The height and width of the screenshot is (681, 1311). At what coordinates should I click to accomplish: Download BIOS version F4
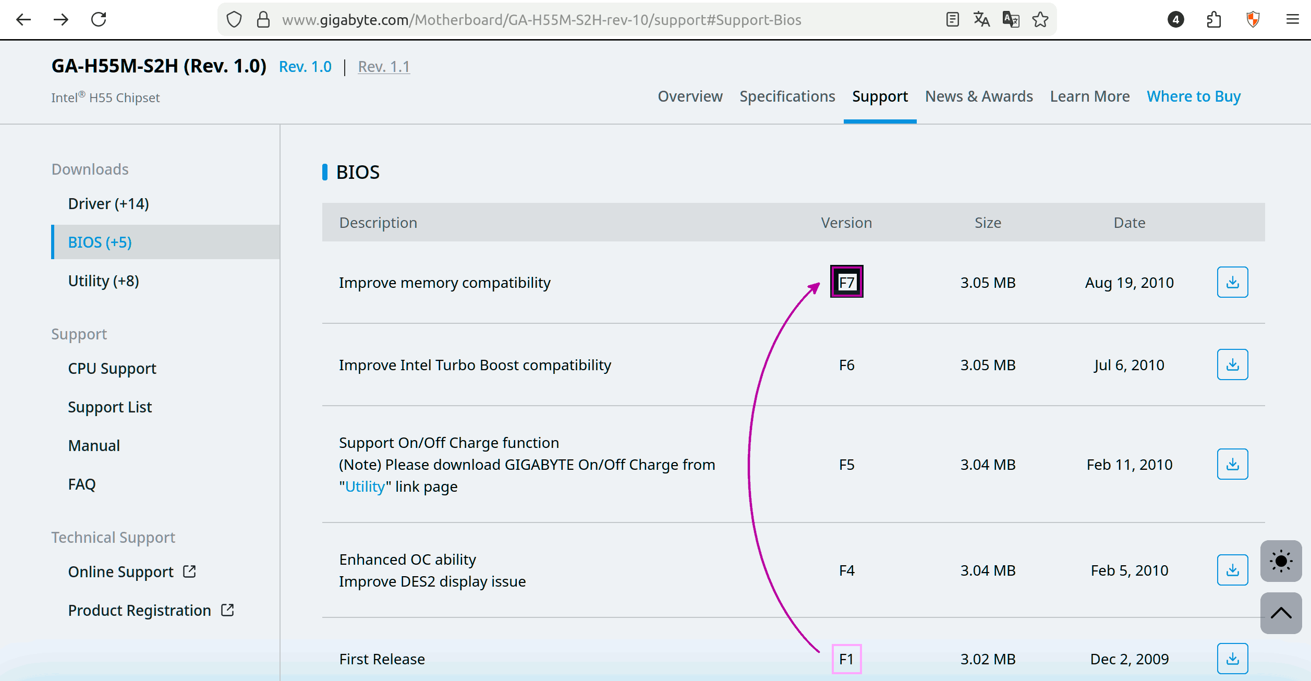point(1232,570)
